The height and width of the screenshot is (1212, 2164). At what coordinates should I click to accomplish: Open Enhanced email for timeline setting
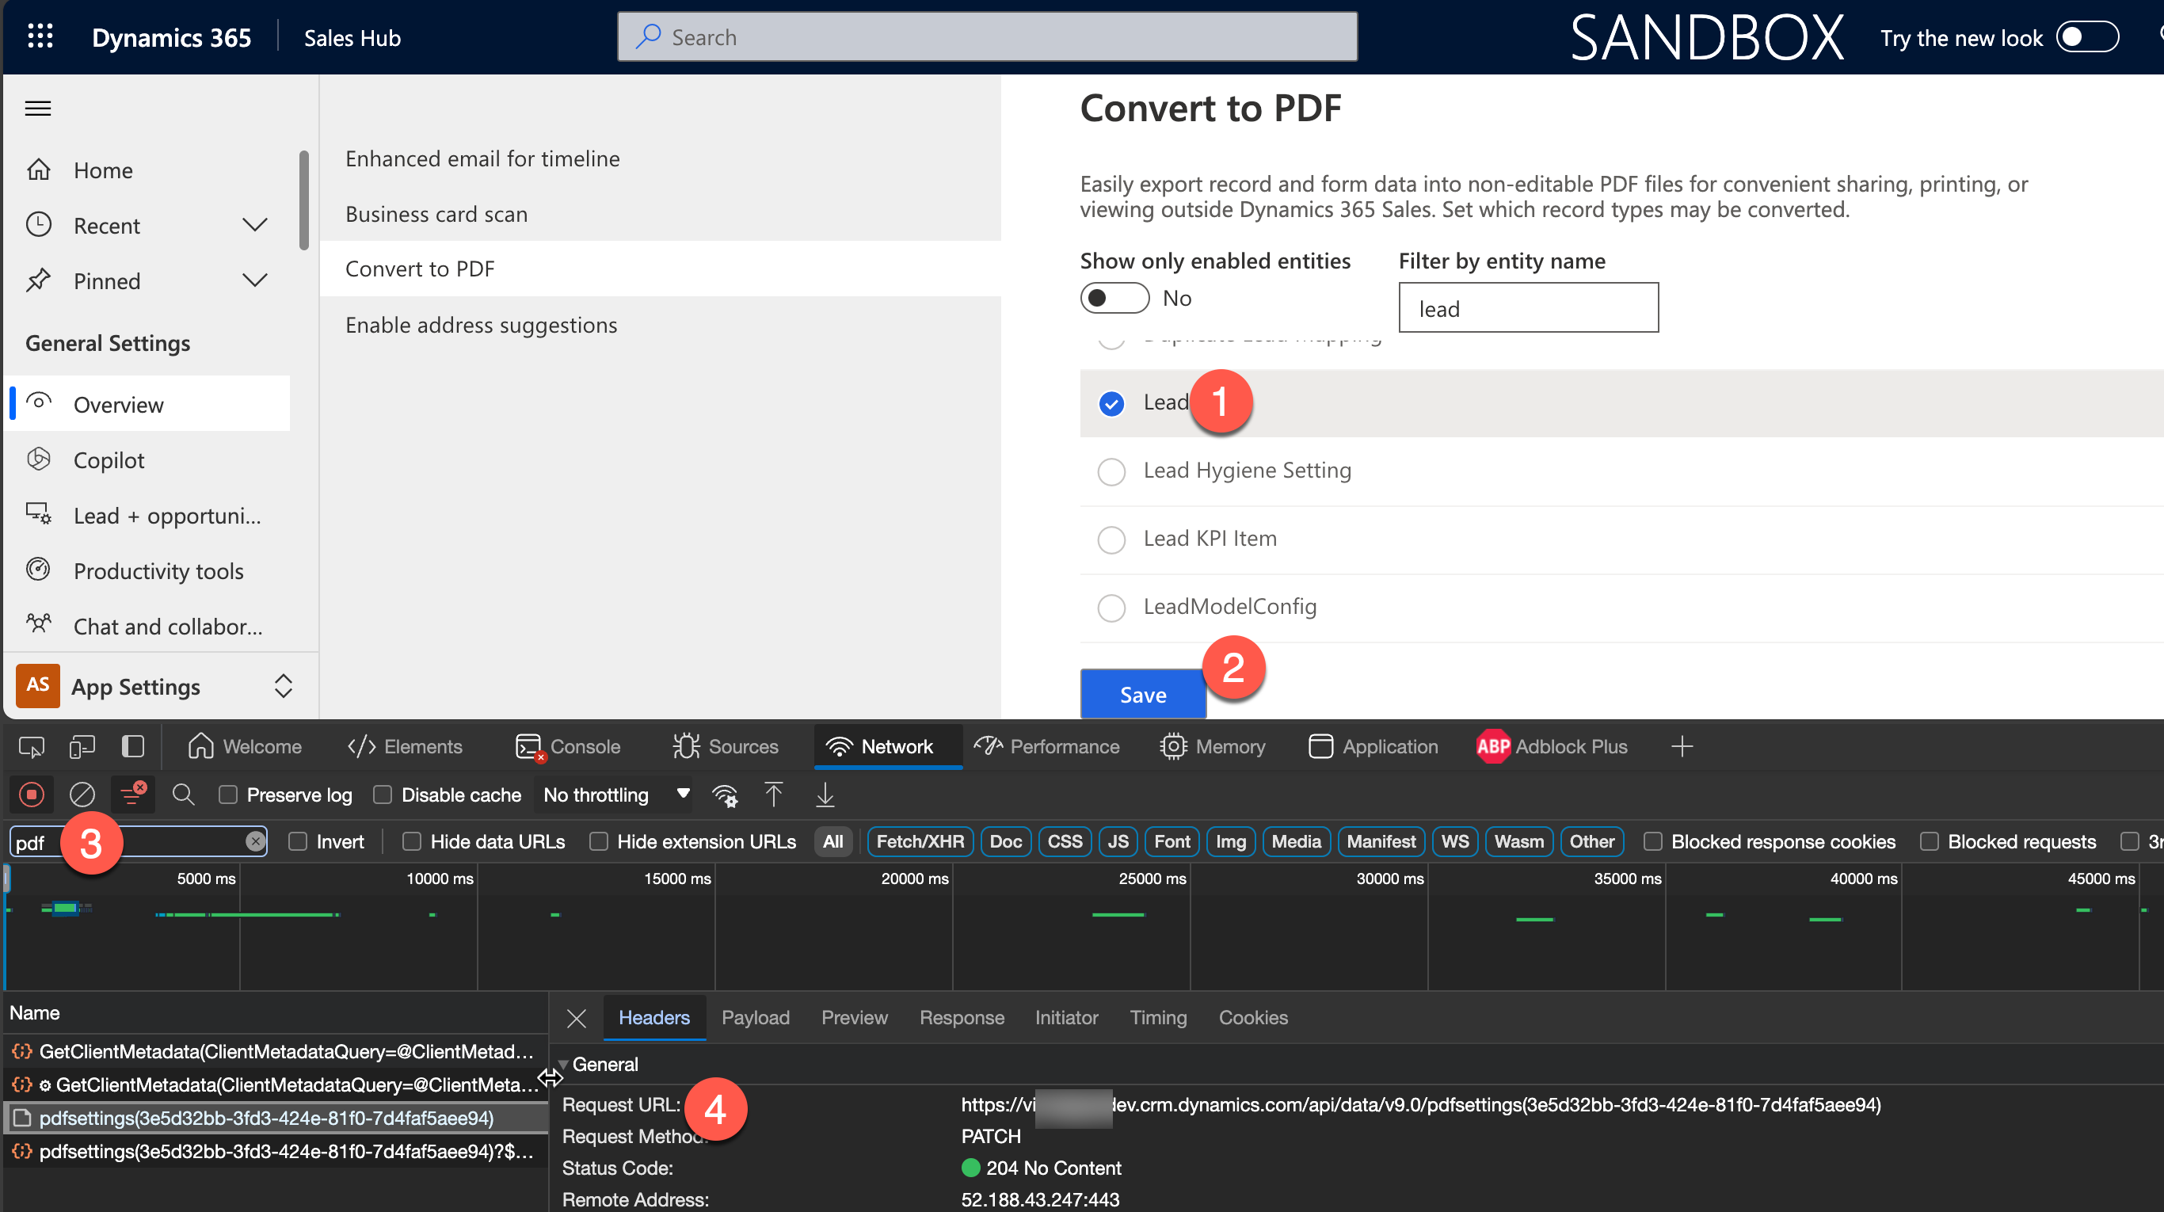click(x=482, y=158)
